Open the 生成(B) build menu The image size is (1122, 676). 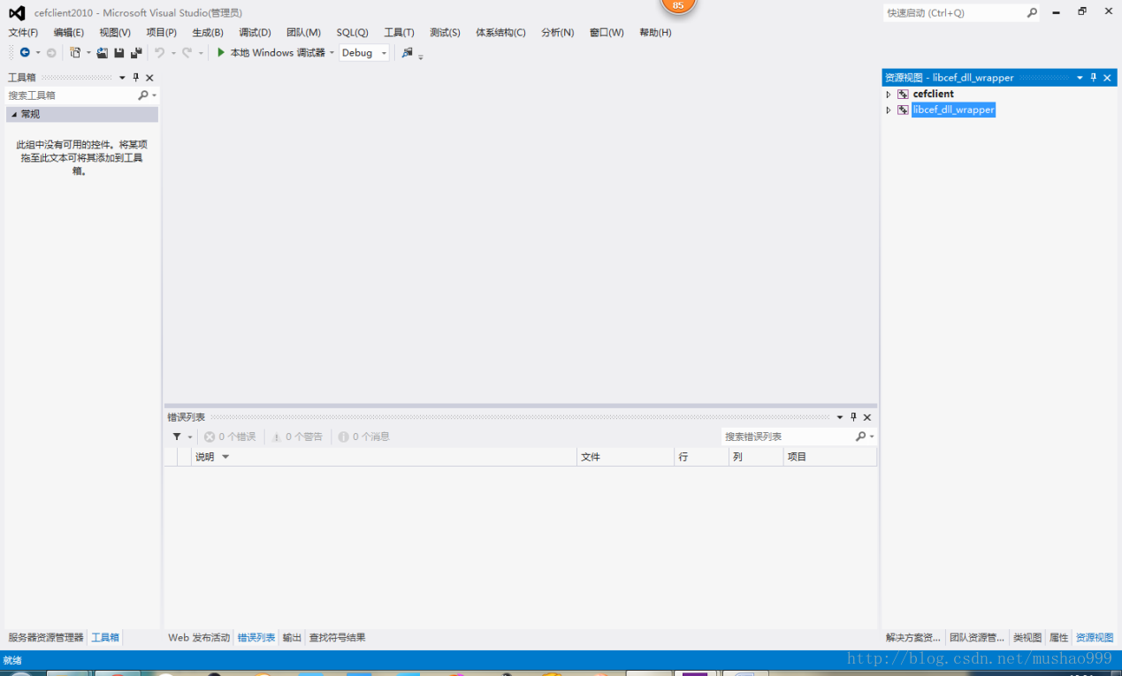coord(208,33)
